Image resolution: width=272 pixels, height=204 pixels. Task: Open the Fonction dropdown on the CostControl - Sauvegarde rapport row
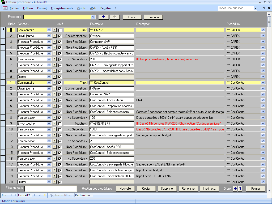tap(49, 135)
